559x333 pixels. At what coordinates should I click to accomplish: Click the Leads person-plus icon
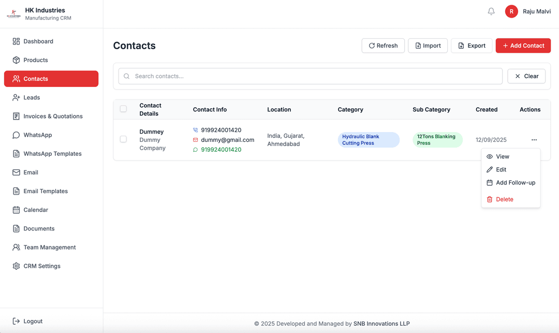(16, 97)
